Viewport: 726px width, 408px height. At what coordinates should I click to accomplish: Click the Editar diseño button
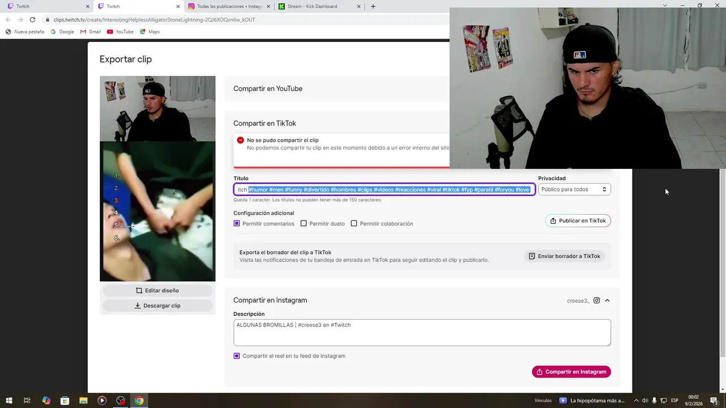(158, 291)
